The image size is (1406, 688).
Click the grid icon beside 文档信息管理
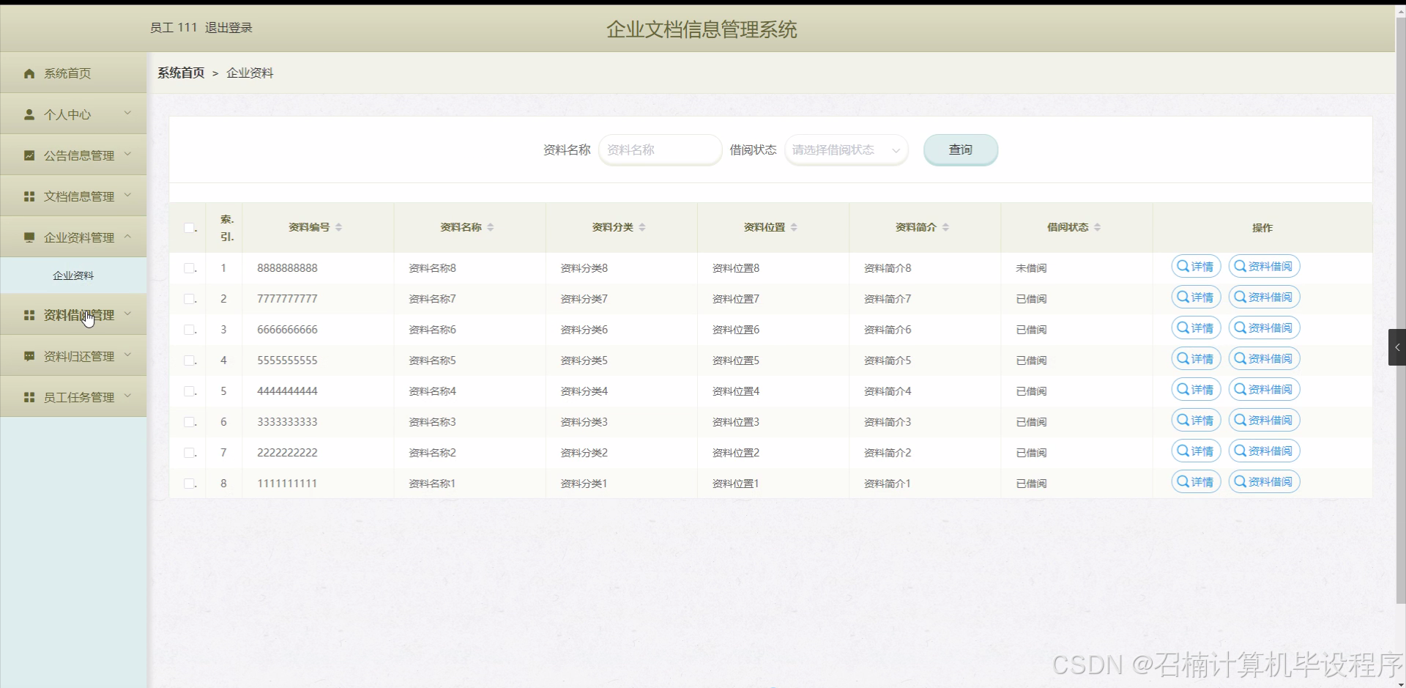click(x=29, y=196)
